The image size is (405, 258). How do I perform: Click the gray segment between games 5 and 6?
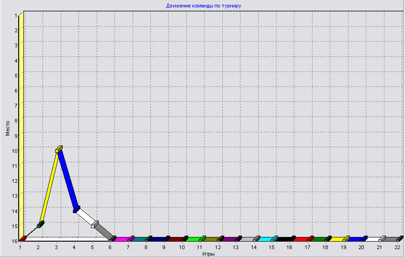coord(104,231)
